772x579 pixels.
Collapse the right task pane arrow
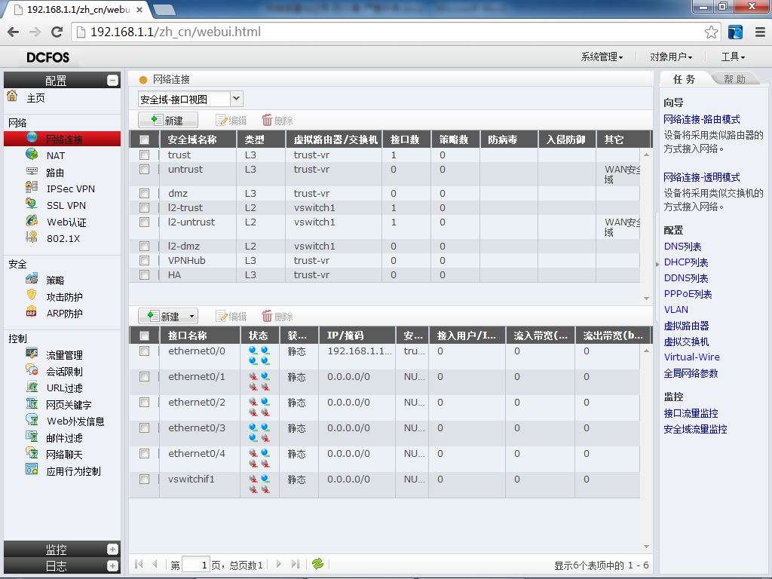[x=657, y=265]
